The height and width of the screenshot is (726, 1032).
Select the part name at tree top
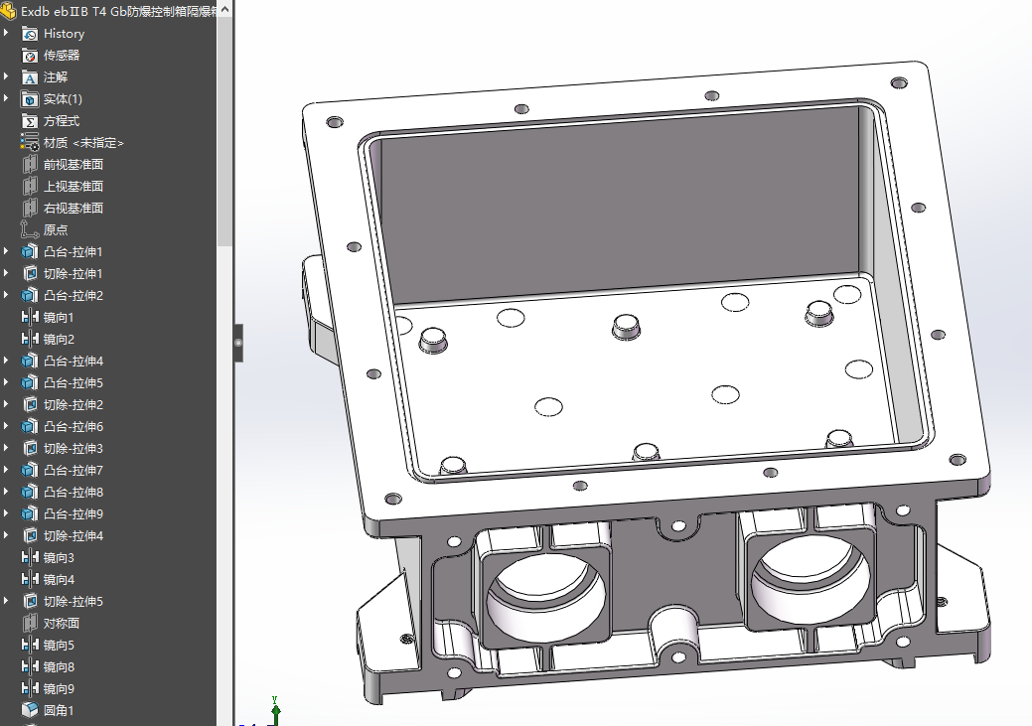coord(118,11)
